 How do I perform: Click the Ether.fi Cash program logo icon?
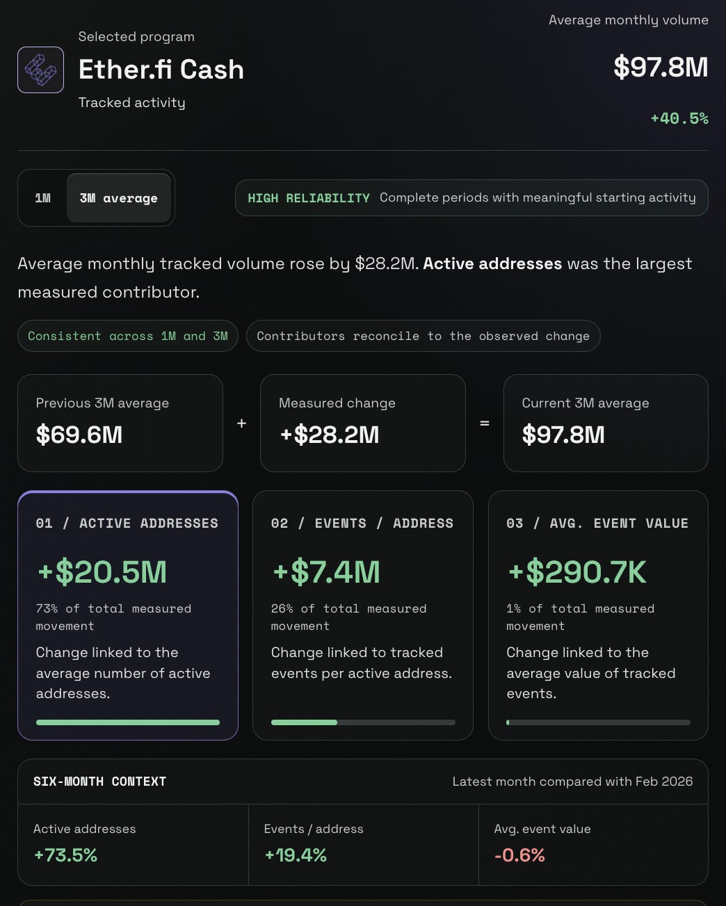40,70
